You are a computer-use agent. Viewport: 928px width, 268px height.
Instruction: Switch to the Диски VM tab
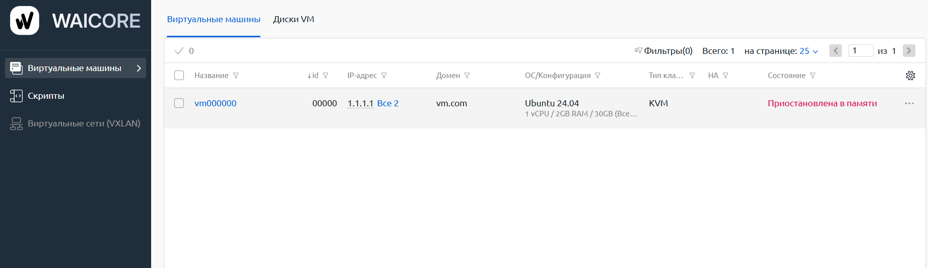click(294, 19)
